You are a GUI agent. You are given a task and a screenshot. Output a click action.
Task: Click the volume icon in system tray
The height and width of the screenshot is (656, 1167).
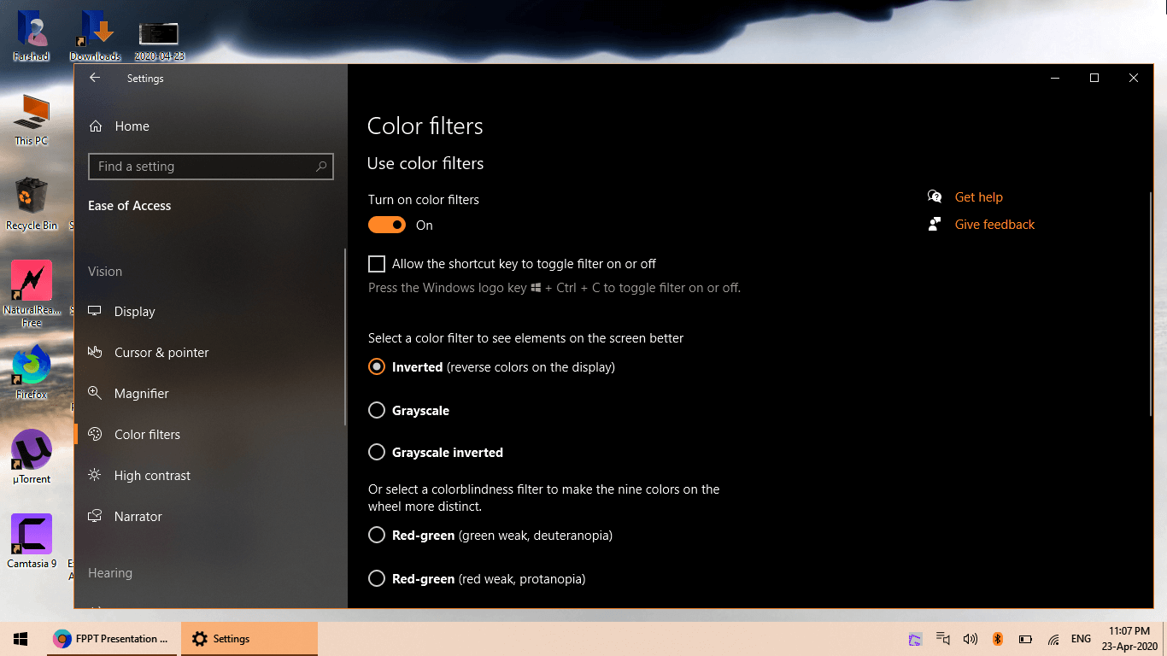point(970,639)
